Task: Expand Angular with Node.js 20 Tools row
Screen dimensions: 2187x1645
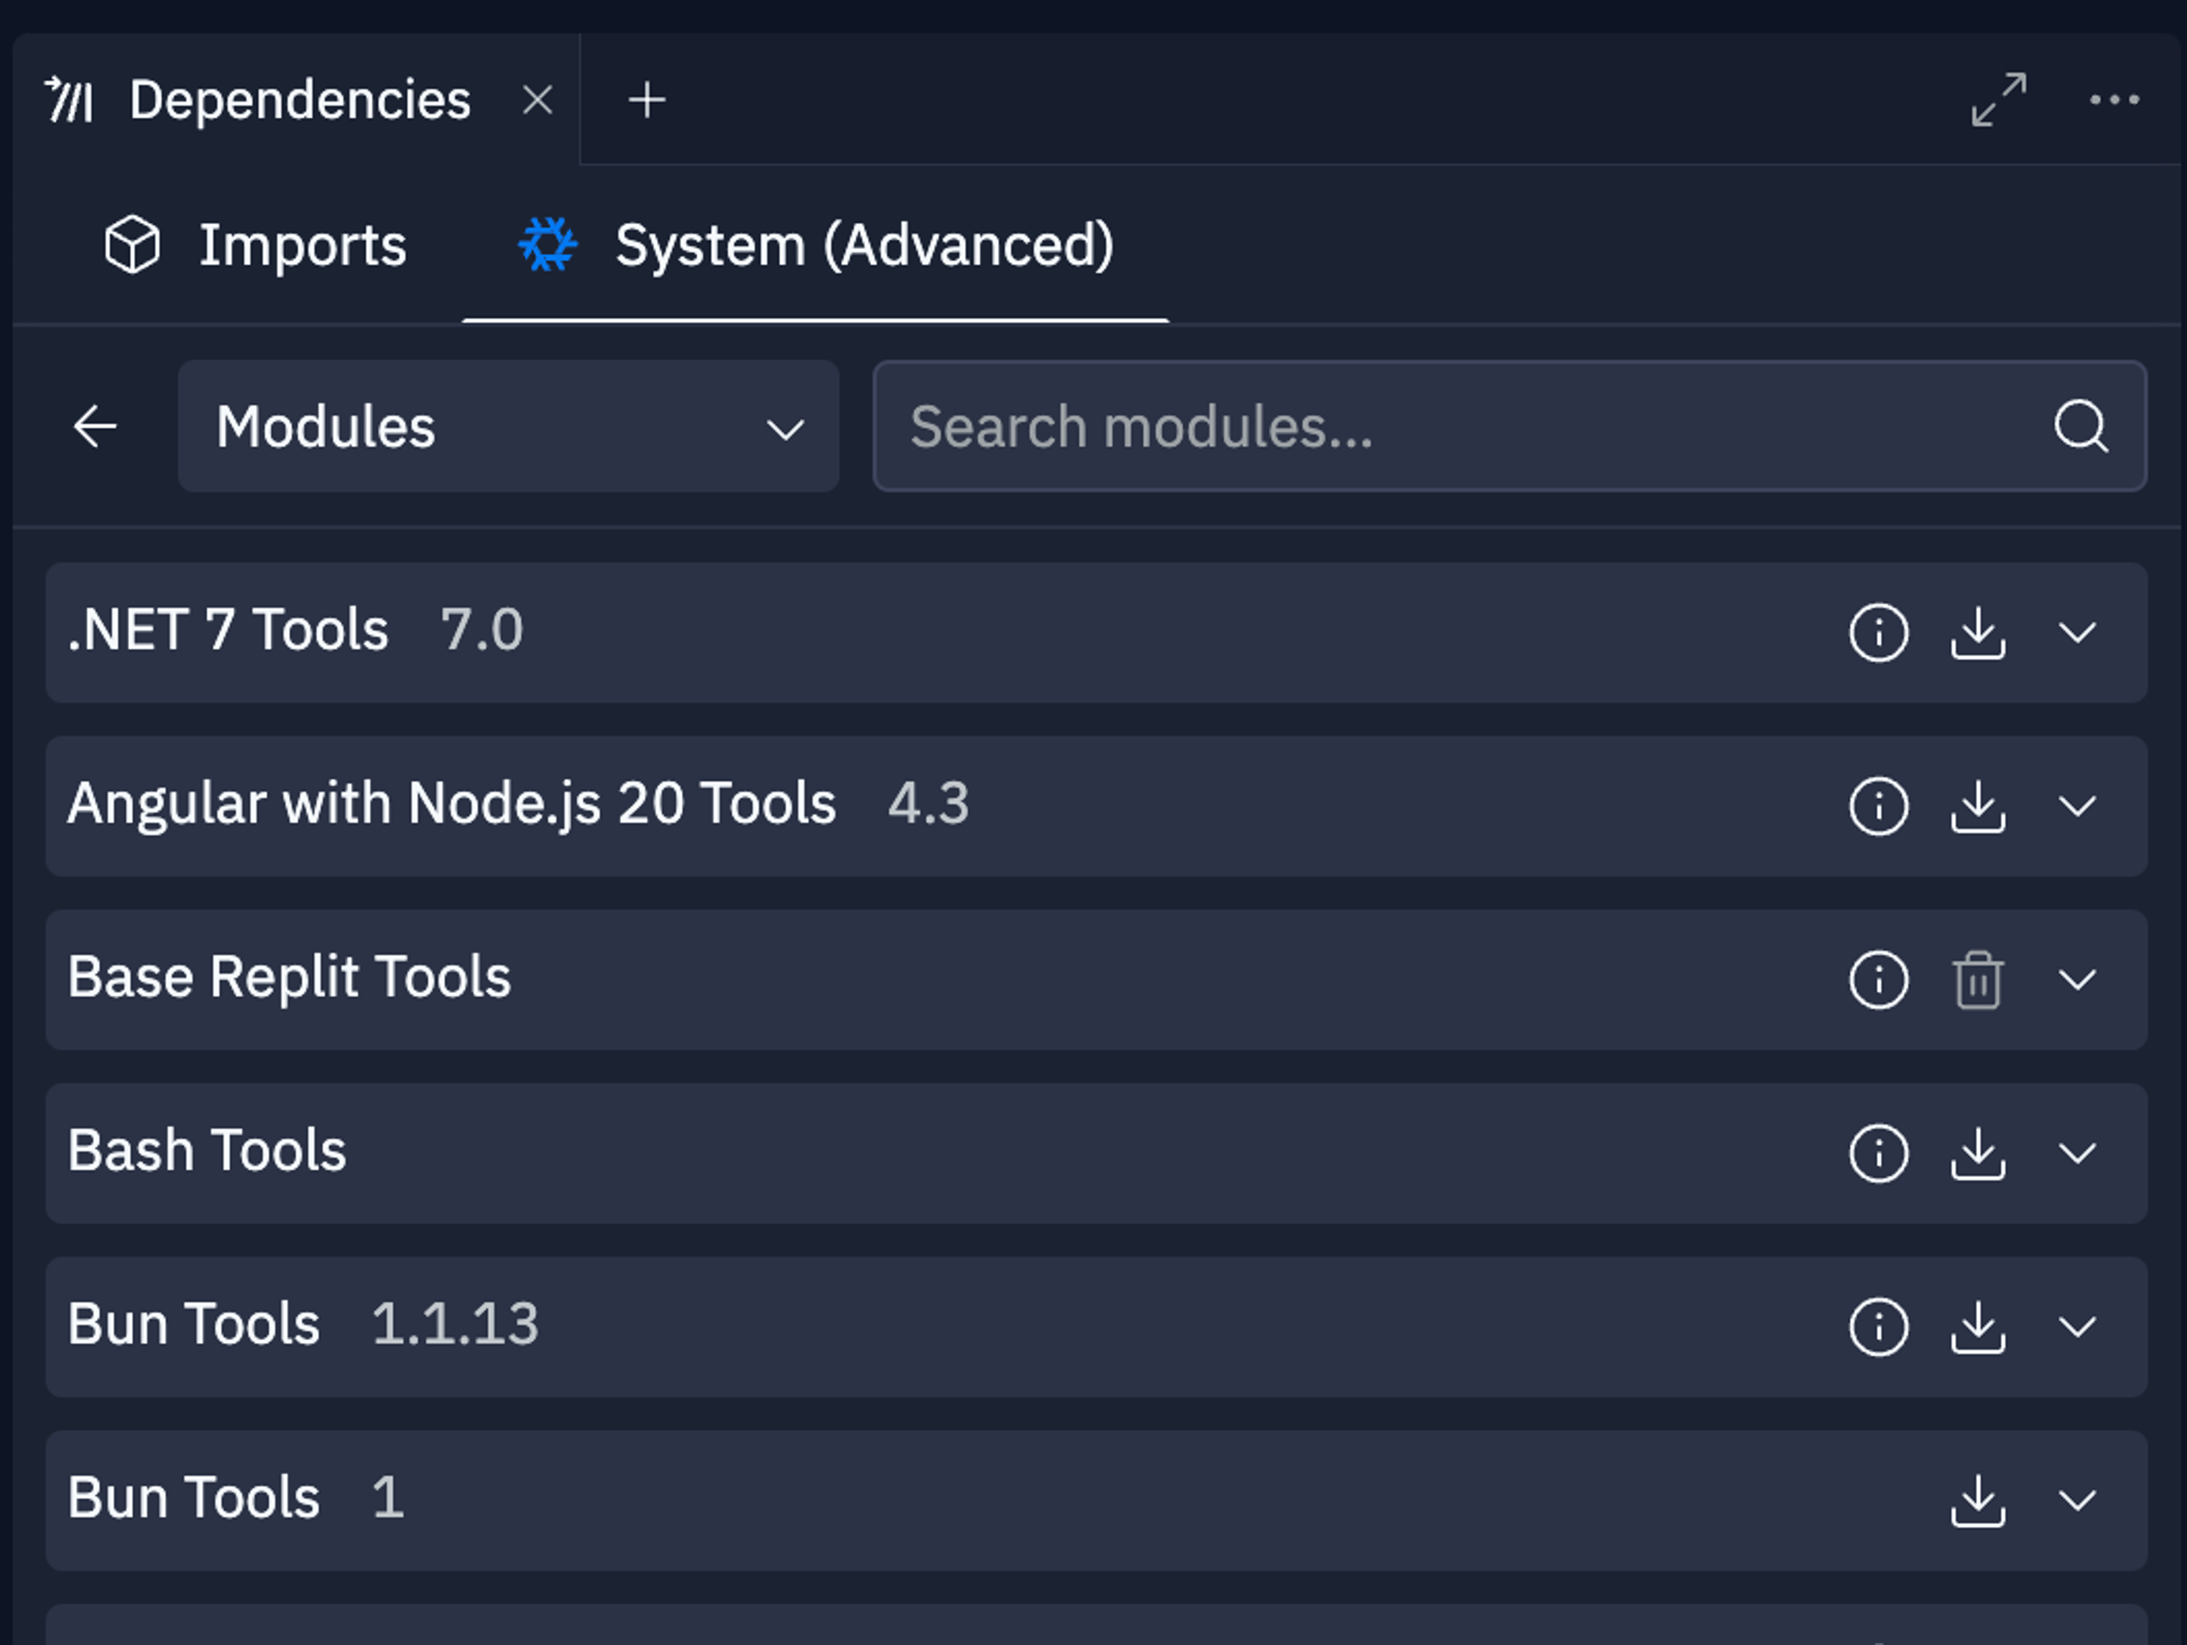Action: [x=2077, y=806]
